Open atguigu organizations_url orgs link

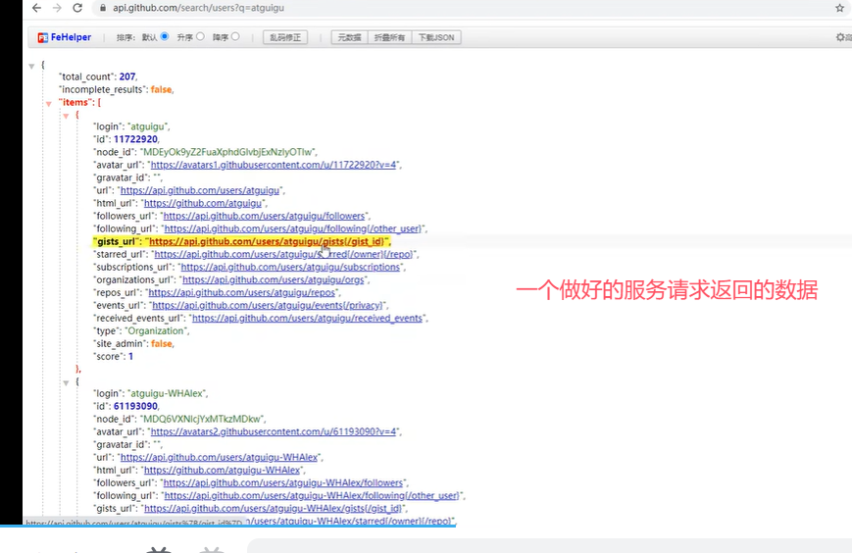click(x=274, y=279)
